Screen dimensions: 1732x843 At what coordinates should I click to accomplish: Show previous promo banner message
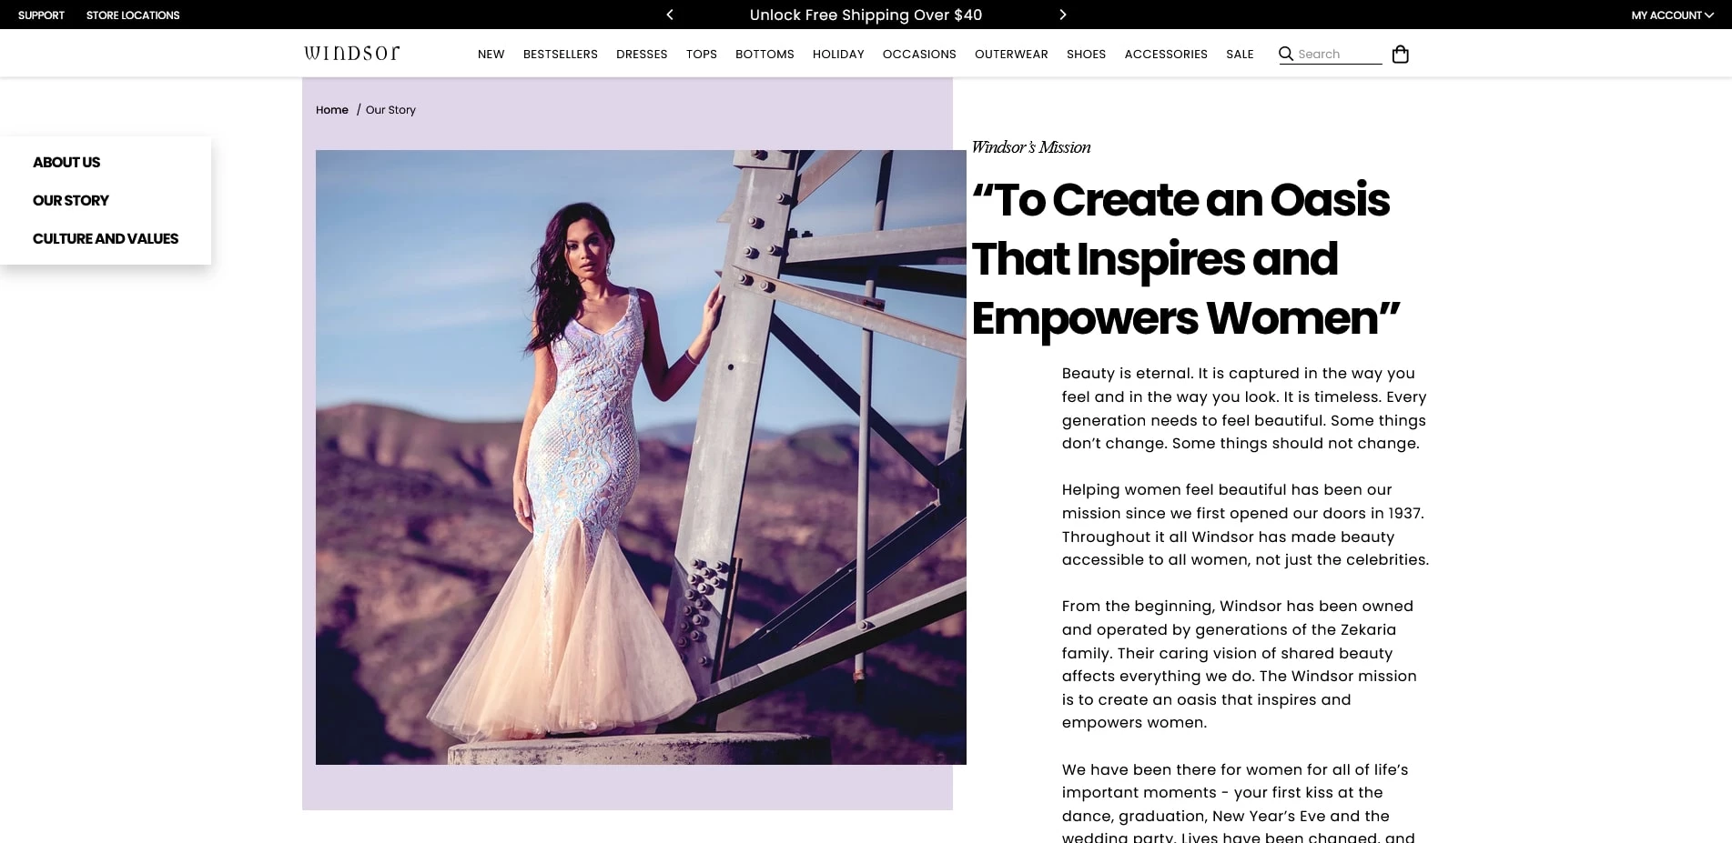[x=670, y=15]
